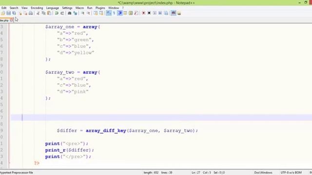Click the "b"=>"green", code line
This screenshot has width=312, height=175.
click(x=75, y=40)
